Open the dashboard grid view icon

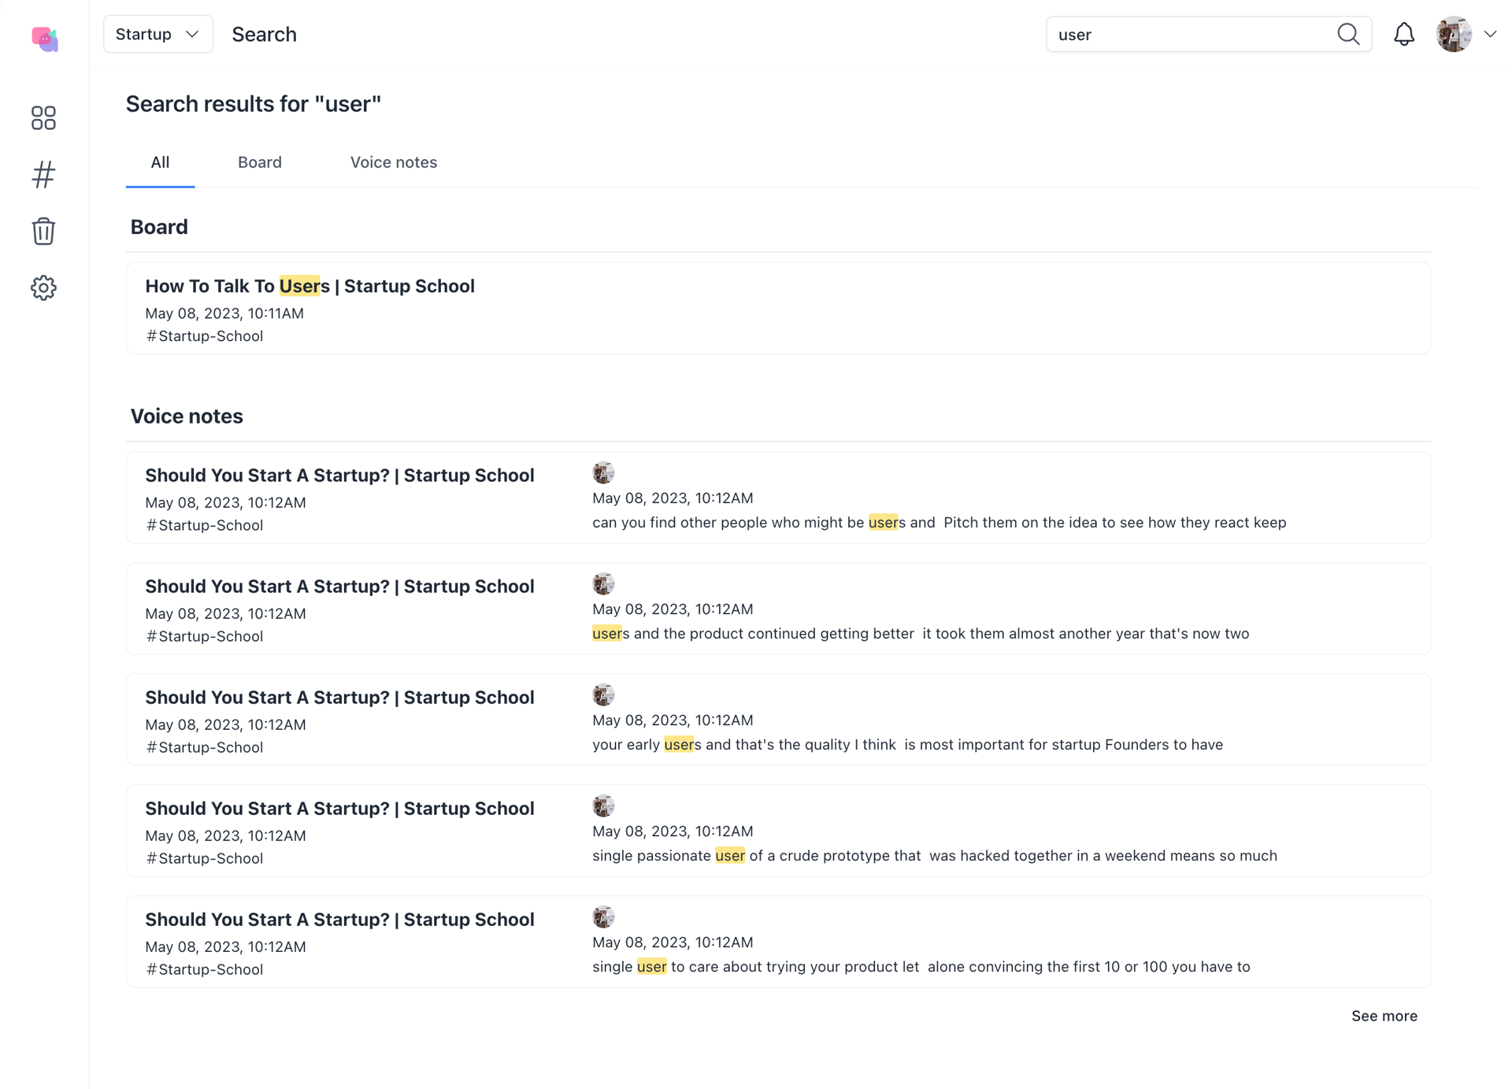pos(43,118)
